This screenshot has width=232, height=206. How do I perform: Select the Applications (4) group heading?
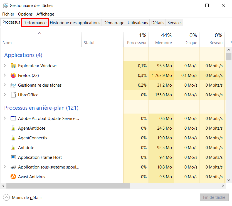[x=23, y=55]
